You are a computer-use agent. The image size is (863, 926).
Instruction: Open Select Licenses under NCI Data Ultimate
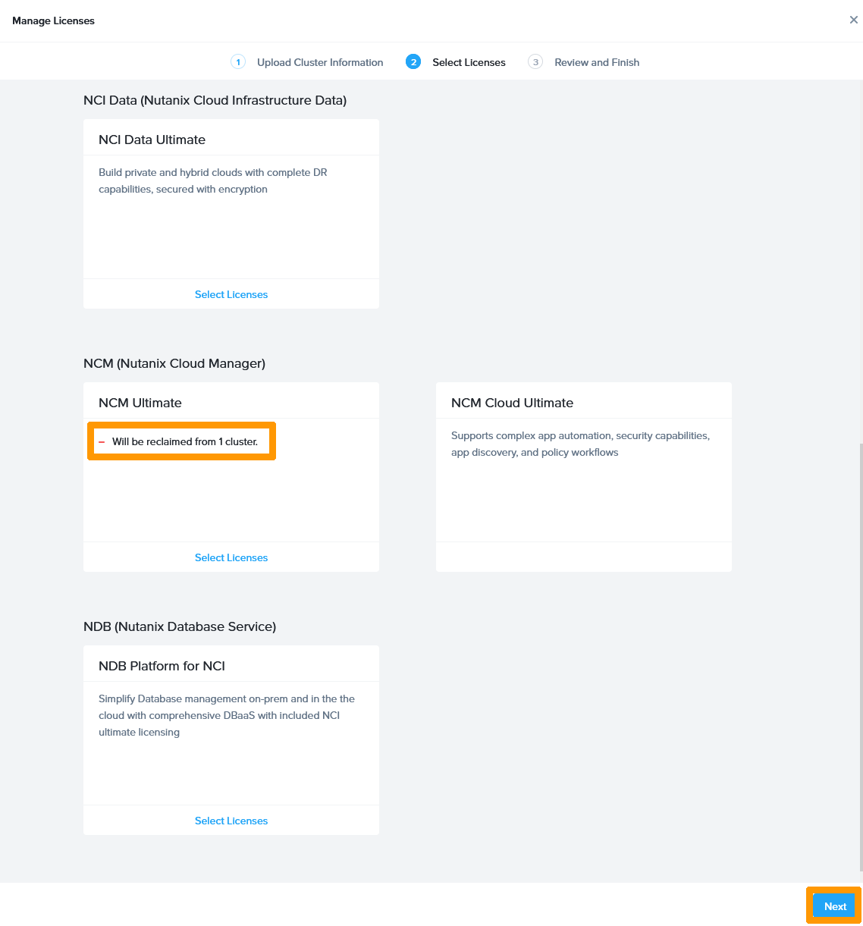[231, 294]
